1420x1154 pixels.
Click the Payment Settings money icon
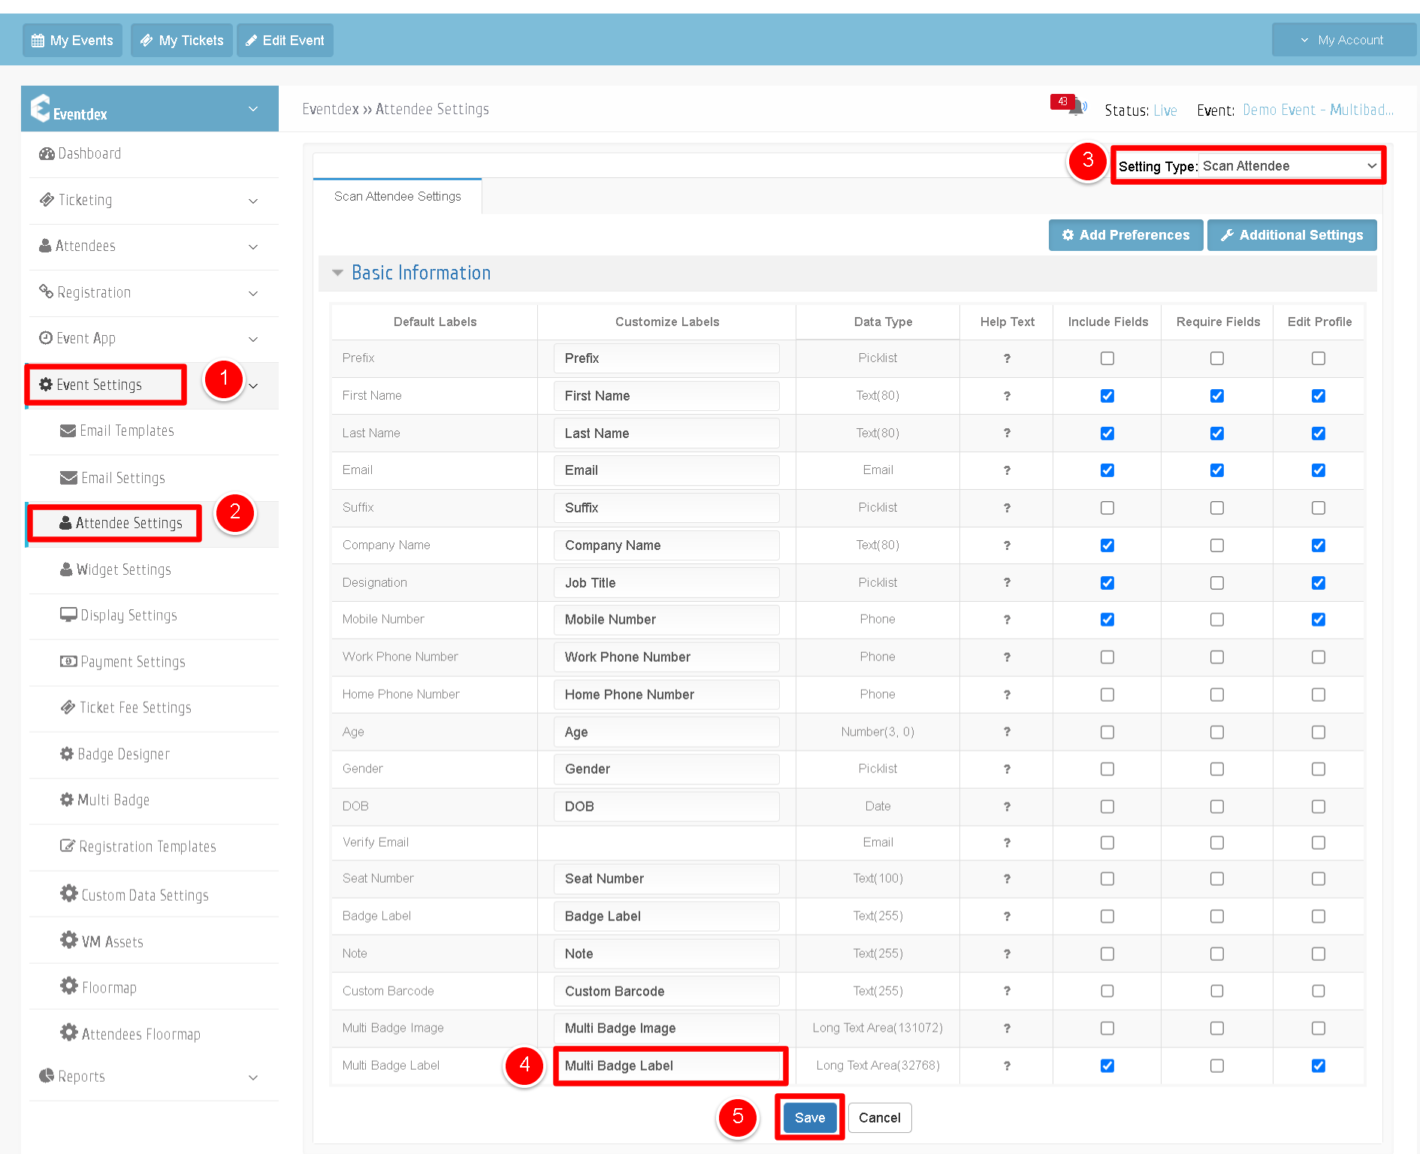[x=68, y=661]
